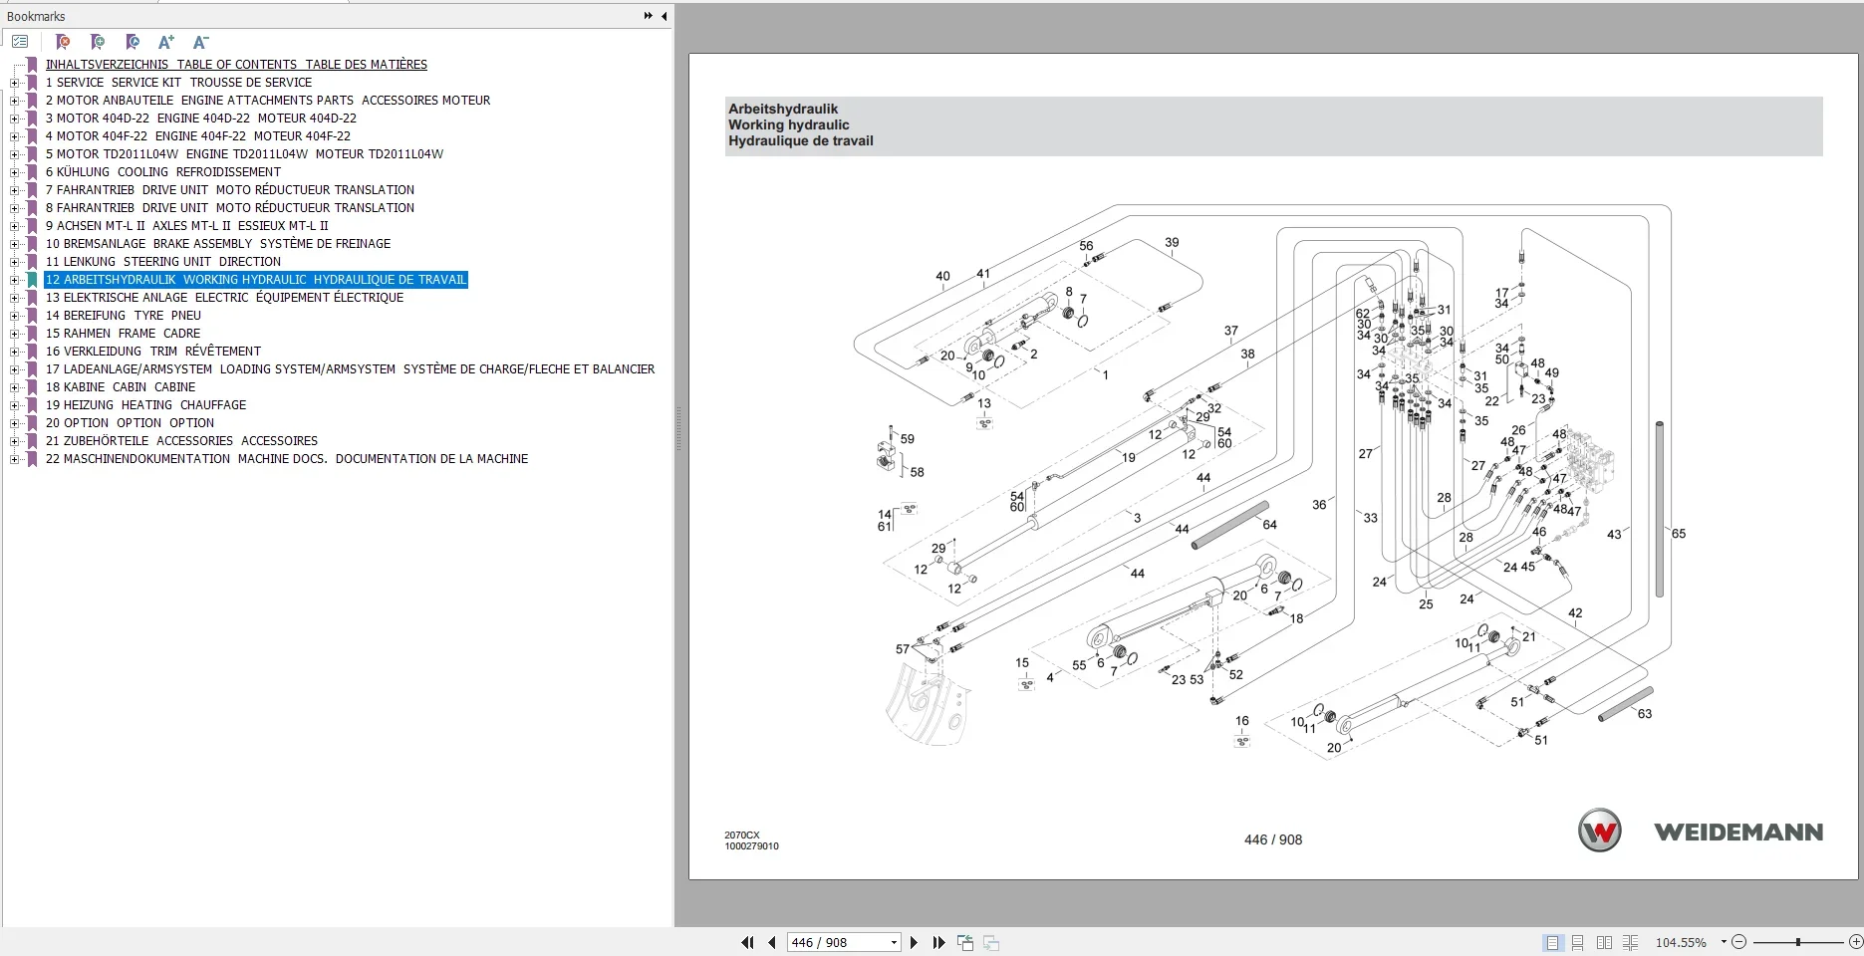Switch to continuous scrolling page view
The width and height of the screenshot is (1864, 956).
(1578, 942)
